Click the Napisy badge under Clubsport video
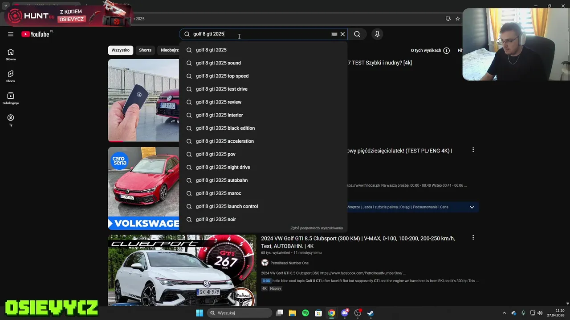Viewport: 570px width, 320px height. click(x=276, y=289)
